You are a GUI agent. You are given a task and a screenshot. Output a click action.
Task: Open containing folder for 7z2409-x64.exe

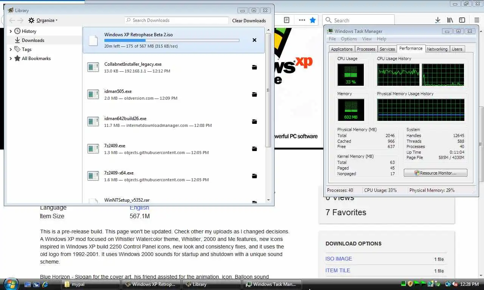tap(254, 176)
